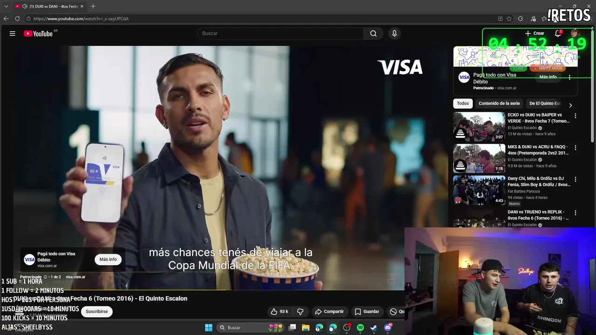Image resolution: width=596 pixels, height=335 pixels.
Task: Open Spotify from the taskbar
Action: [360, 328]
